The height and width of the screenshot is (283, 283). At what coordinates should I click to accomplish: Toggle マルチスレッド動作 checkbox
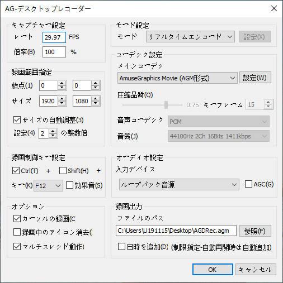coord(17,247)
